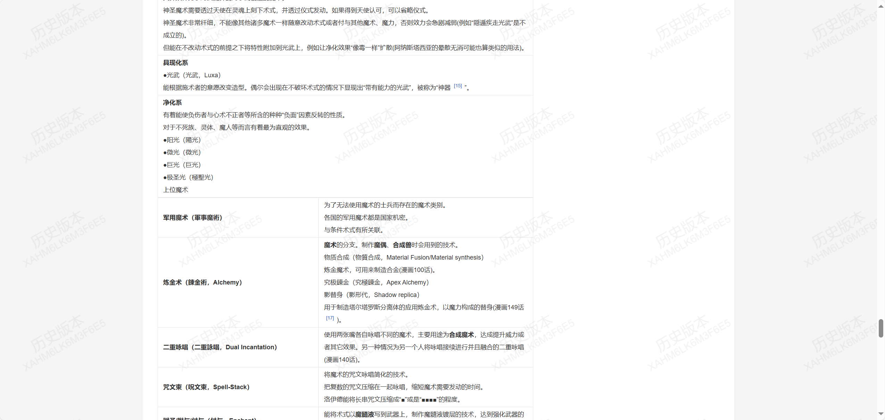Click the scrollbar up arrow

[881, 6]
